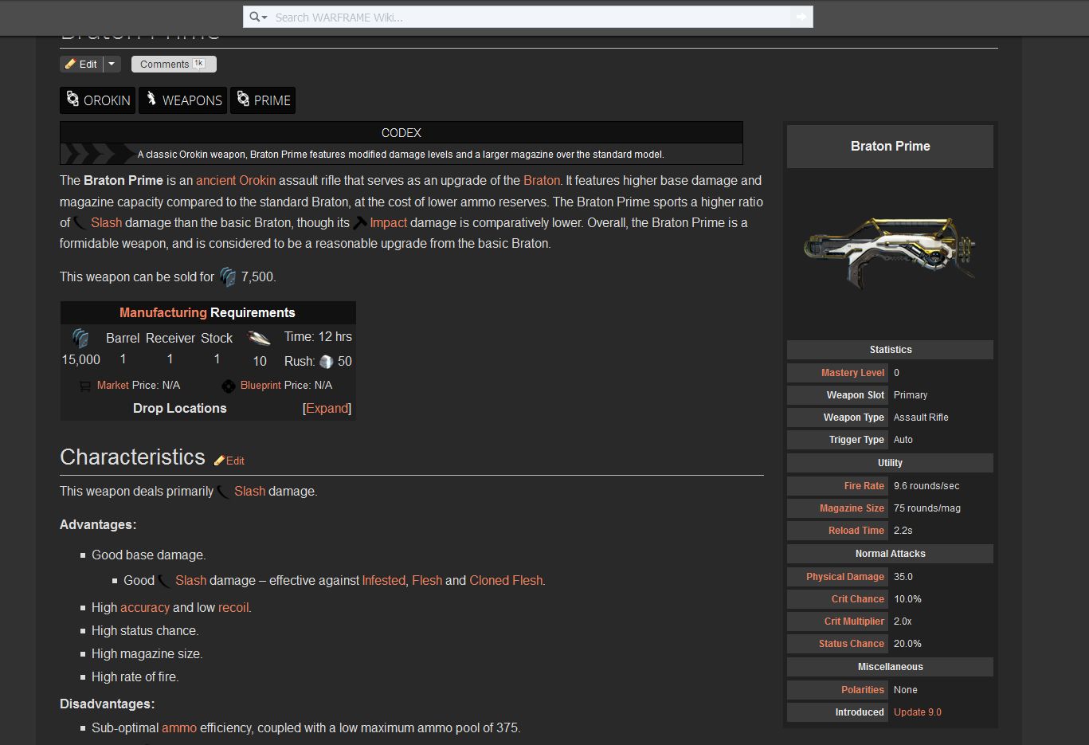Viewport: 1089px width, 745px height.
Task: Open the recoil link
Action: click(x=233, y=608)
